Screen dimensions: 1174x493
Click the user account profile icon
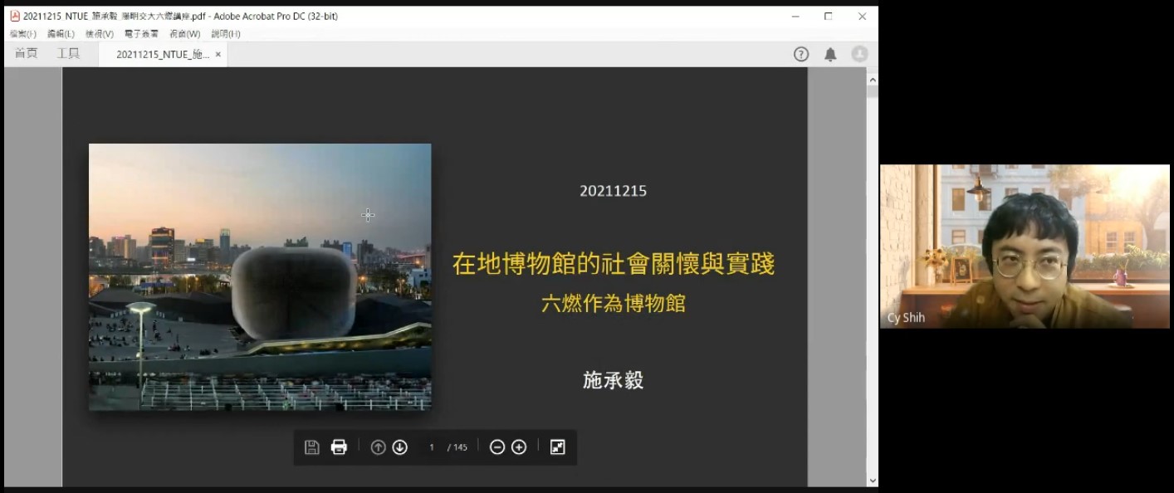coord(859,54)
